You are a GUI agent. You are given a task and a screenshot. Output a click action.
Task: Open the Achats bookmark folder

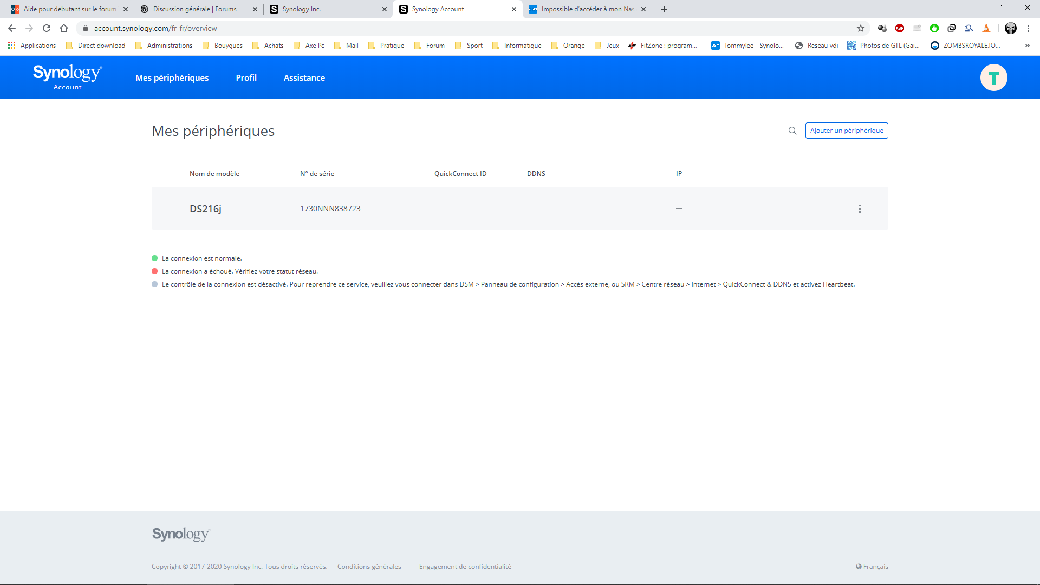pyautogui.click(x=268, y=45)
